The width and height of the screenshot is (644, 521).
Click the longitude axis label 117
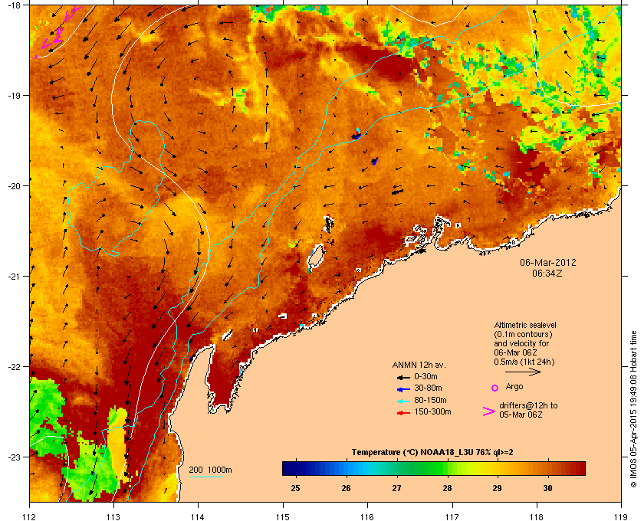pyautogui.click(x=452, y=516)
